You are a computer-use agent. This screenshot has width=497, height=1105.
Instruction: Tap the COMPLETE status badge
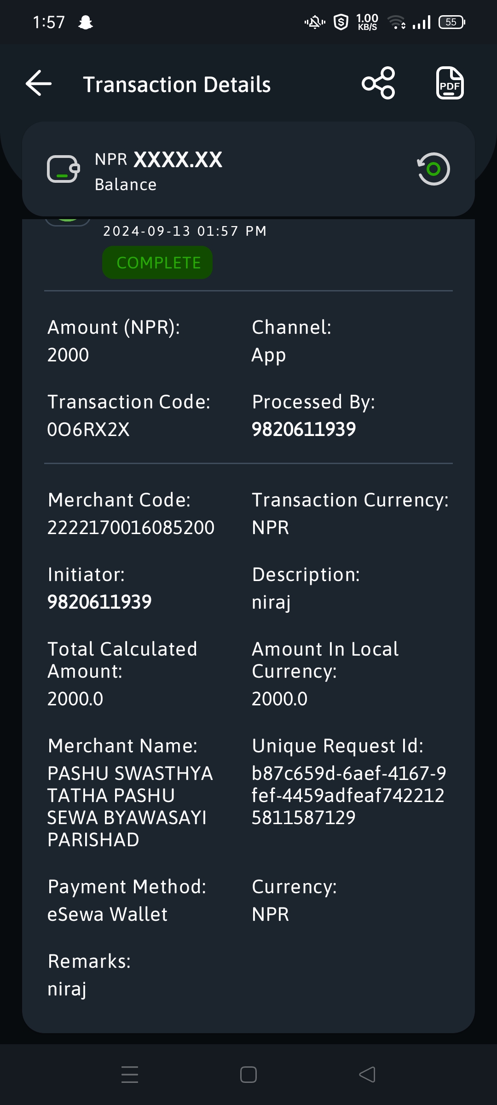(x=157, y=262)
